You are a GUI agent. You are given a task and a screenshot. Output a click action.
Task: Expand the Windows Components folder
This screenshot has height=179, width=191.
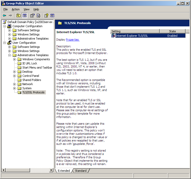pyautogui.click(x=14, y=59)
